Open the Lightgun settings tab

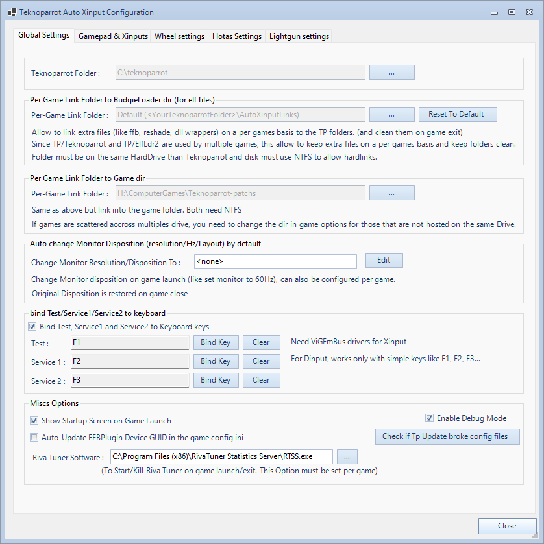[299, 36]
